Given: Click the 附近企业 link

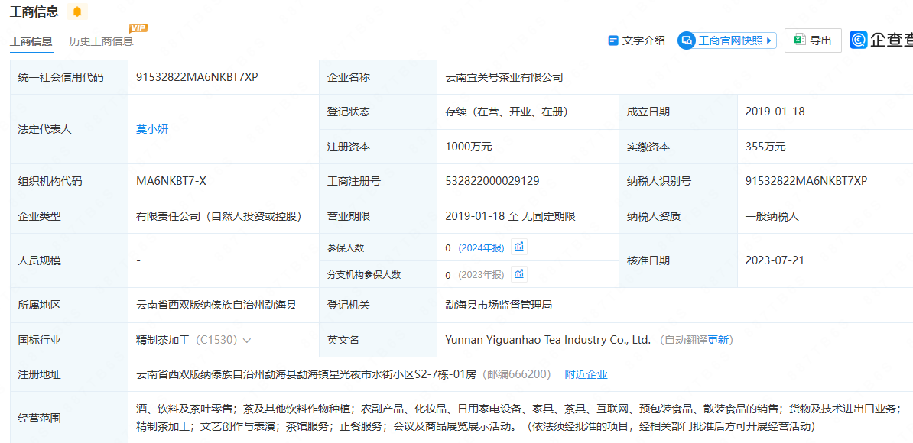Looking at the screenshot, I should [586, 374].
